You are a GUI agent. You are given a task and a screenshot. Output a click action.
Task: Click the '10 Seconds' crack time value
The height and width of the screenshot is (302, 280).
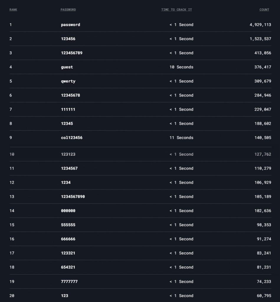[181, 67]
